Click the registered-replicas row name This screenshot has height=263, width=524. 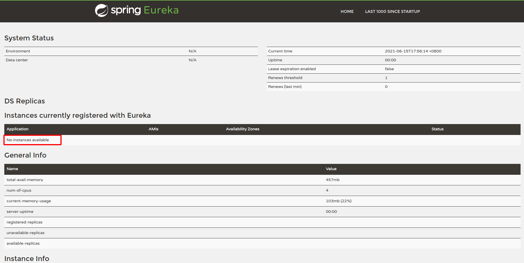coord(25,222)
